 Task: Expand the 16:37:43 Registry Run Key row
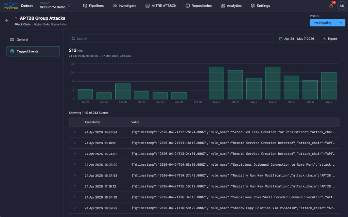coord(75,175)
